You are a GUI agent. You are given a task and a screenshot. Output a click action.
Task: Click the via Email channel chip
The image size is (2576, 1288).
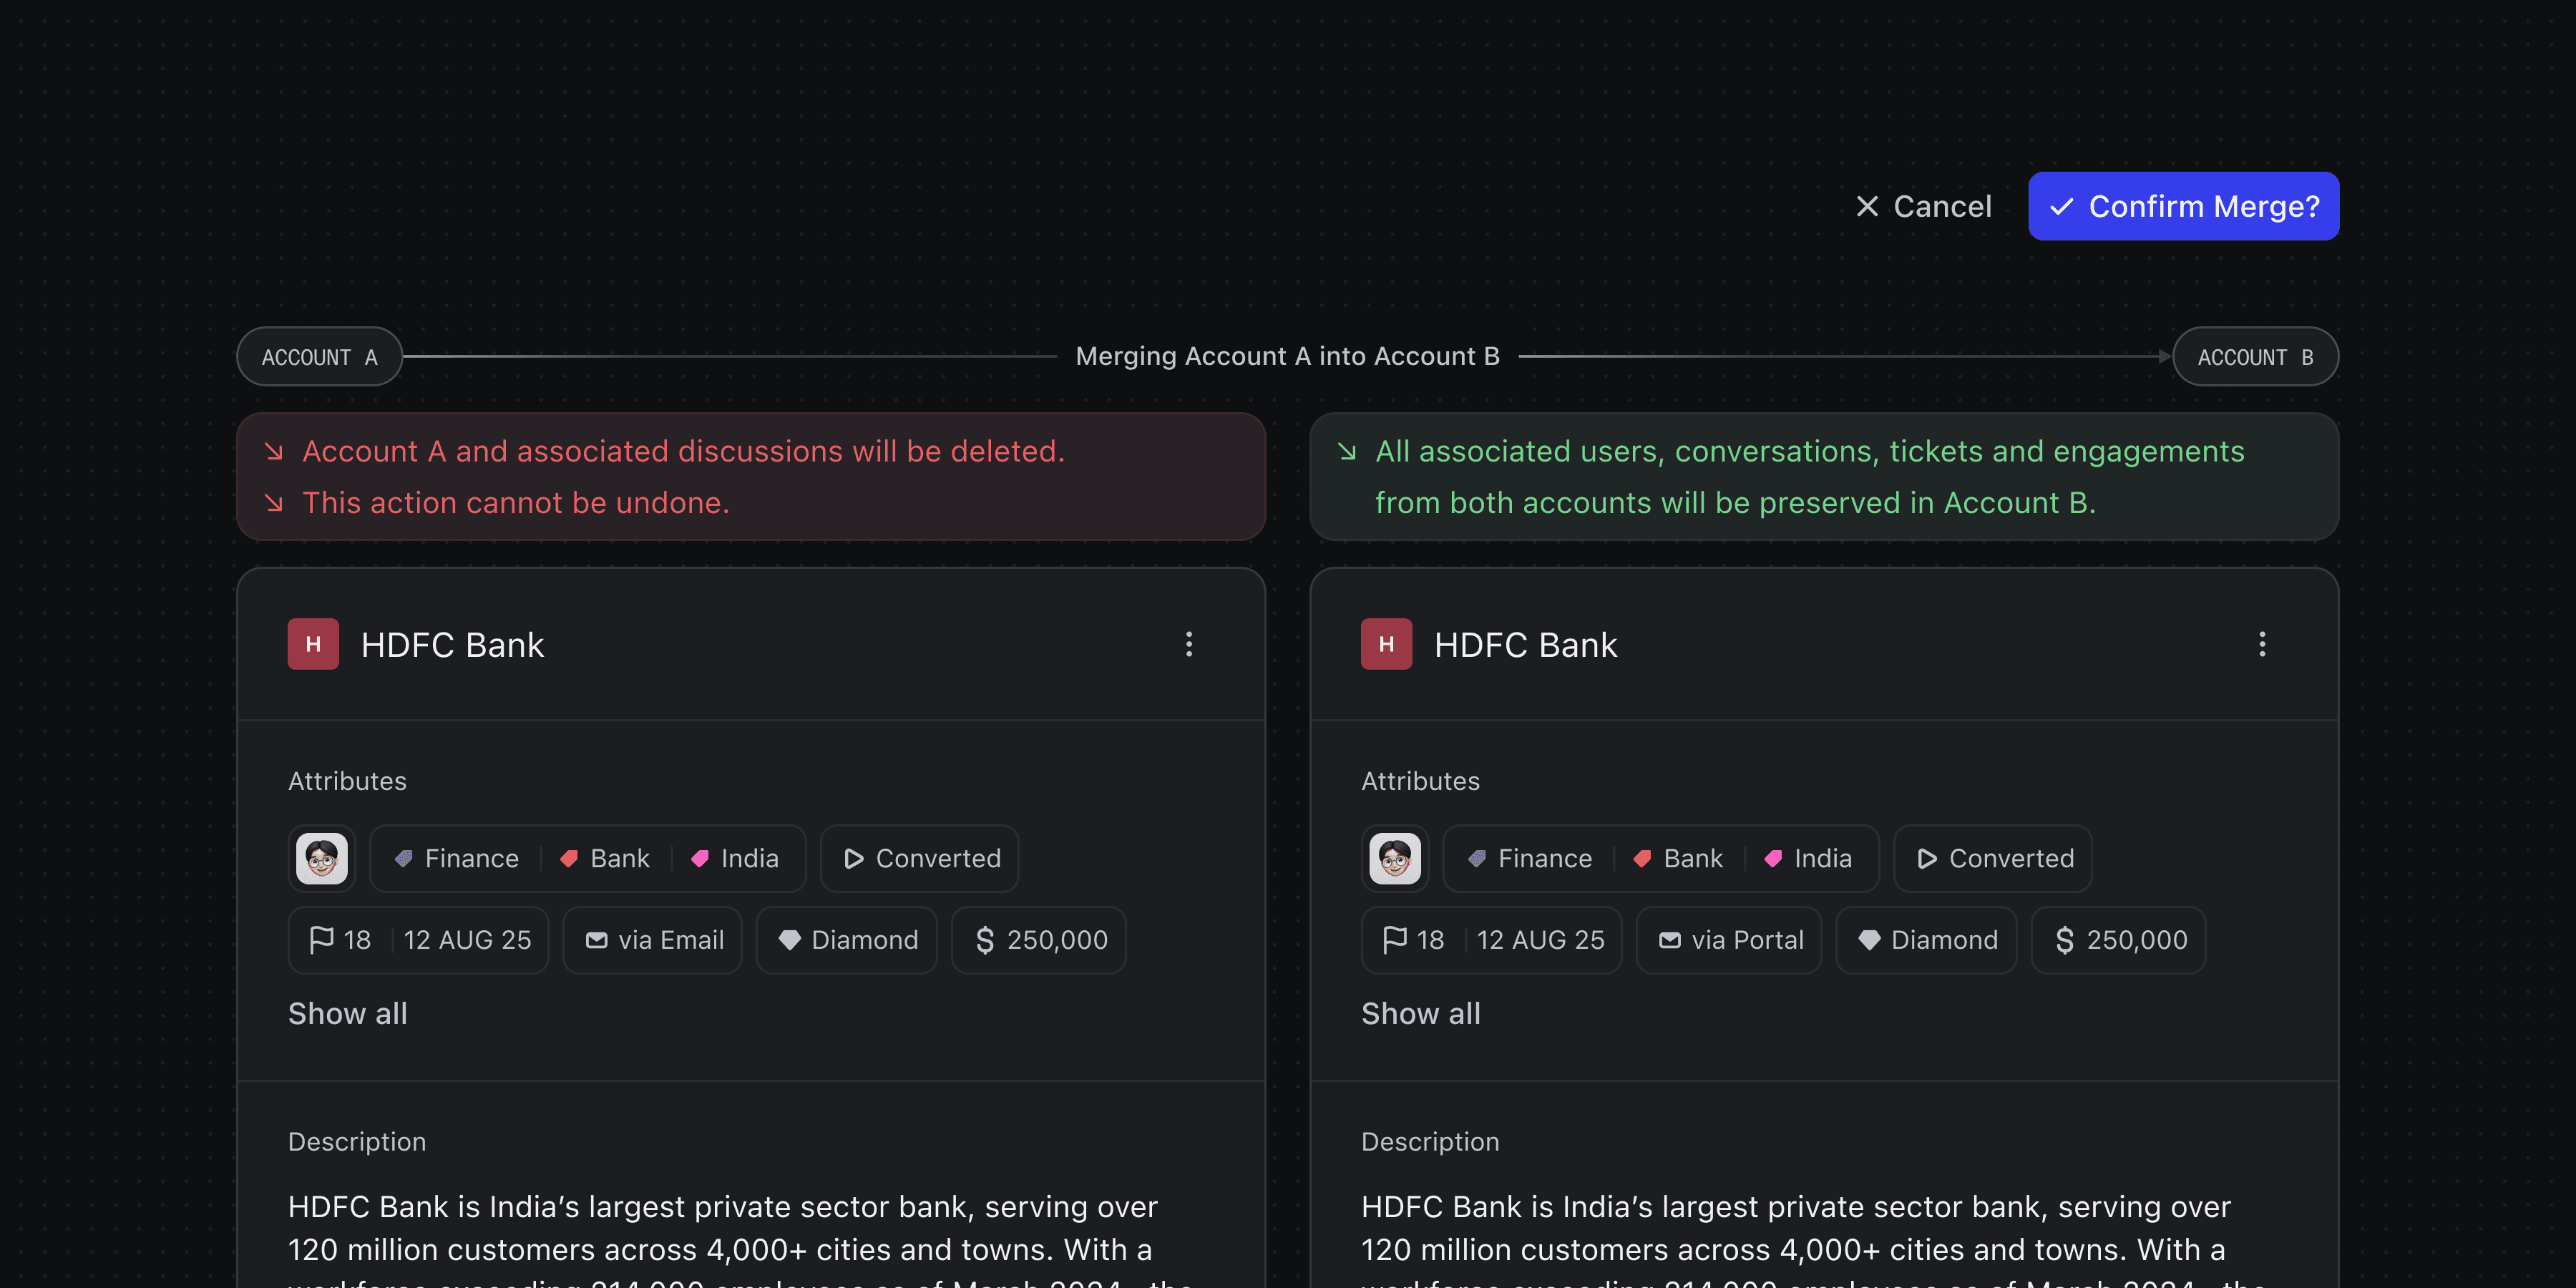653,940
